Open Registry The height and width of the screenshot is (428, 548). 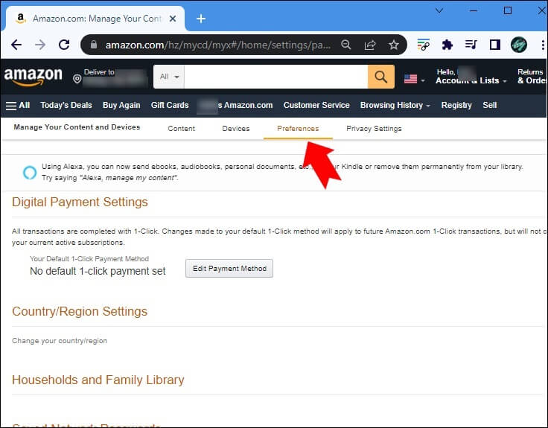point(456,105)
